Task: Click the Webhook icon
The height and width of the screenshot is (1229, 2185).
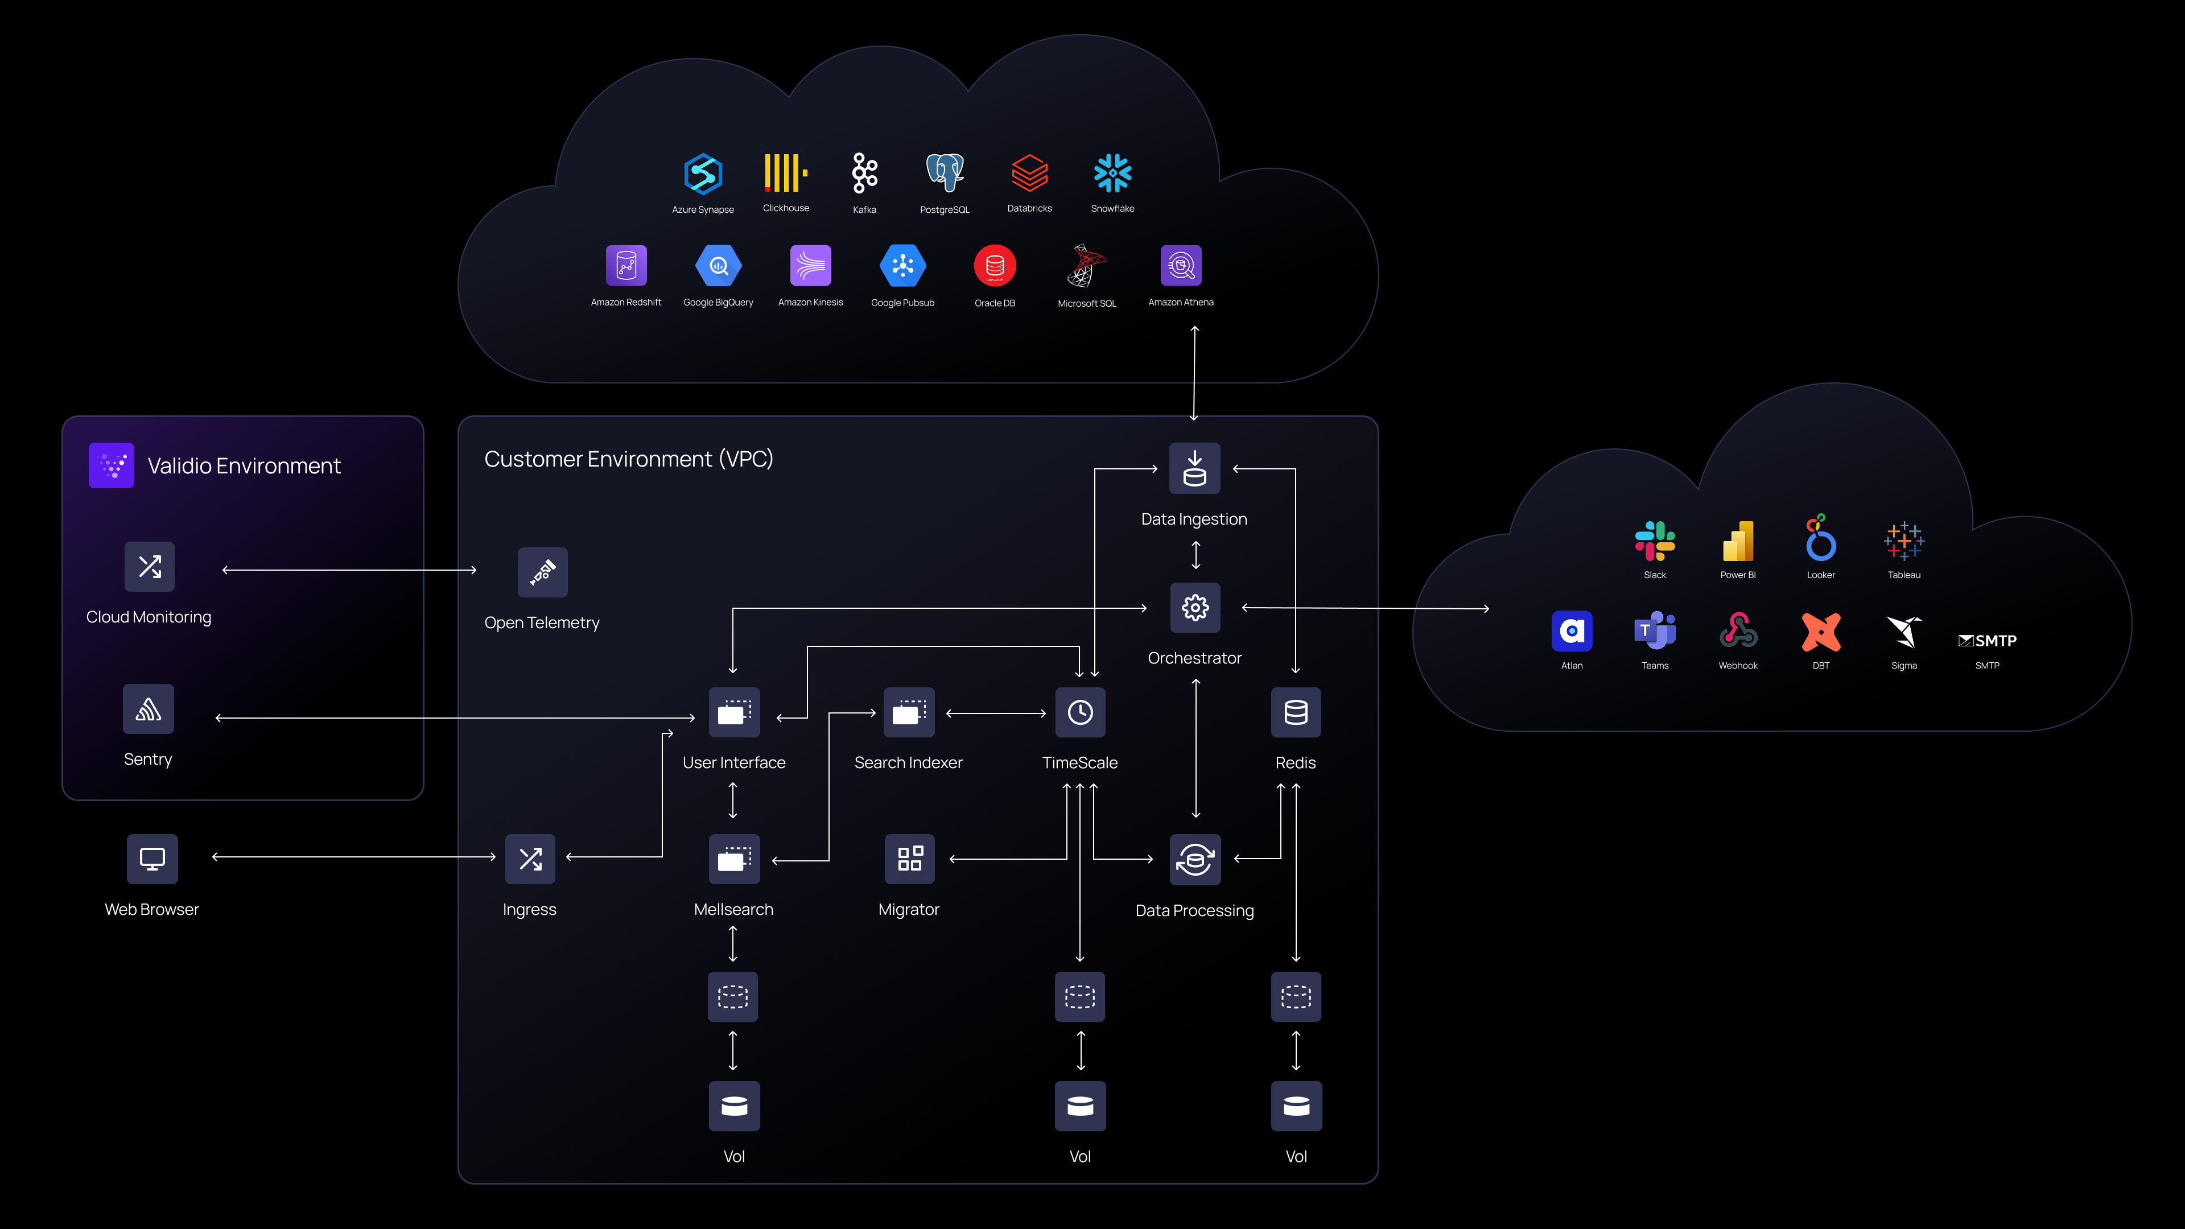Action: [1738, 631]
